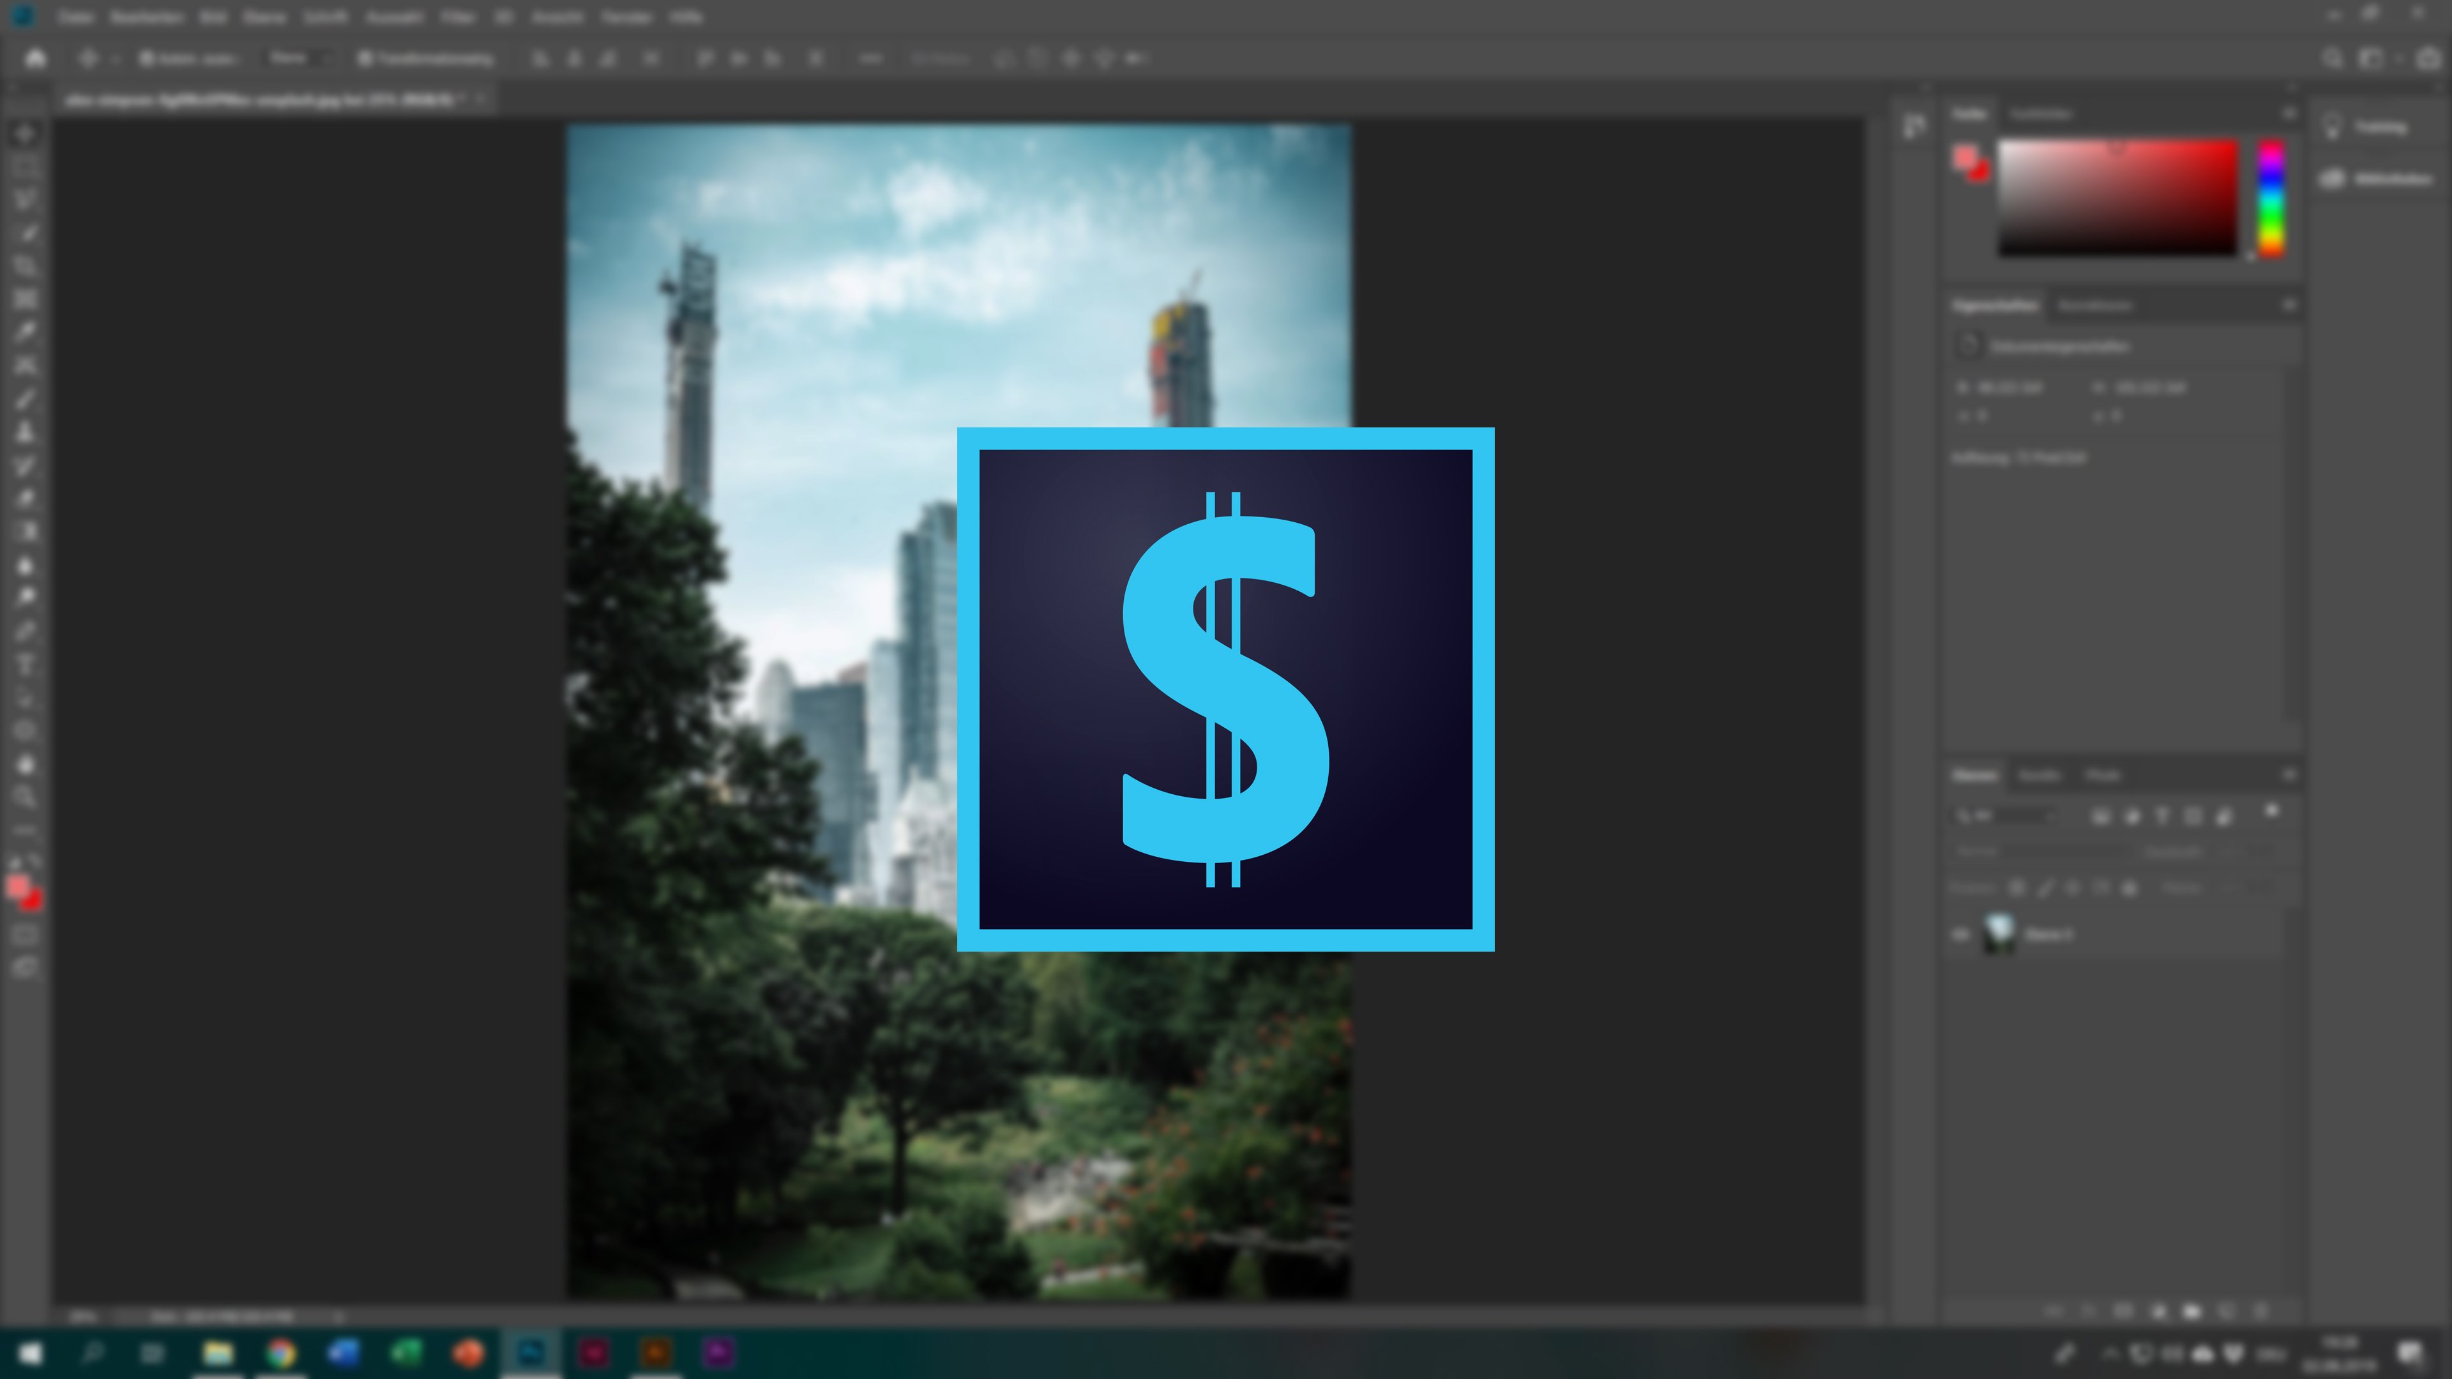Select the Rectangular Marquee tool
2452x1379 pixels.
[x=26, y=167]
